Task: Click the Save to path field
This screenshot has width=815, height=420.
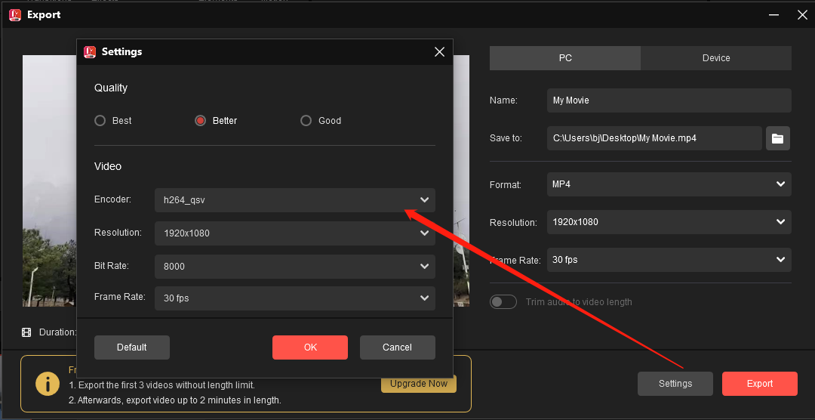Action: click(654, 138)
